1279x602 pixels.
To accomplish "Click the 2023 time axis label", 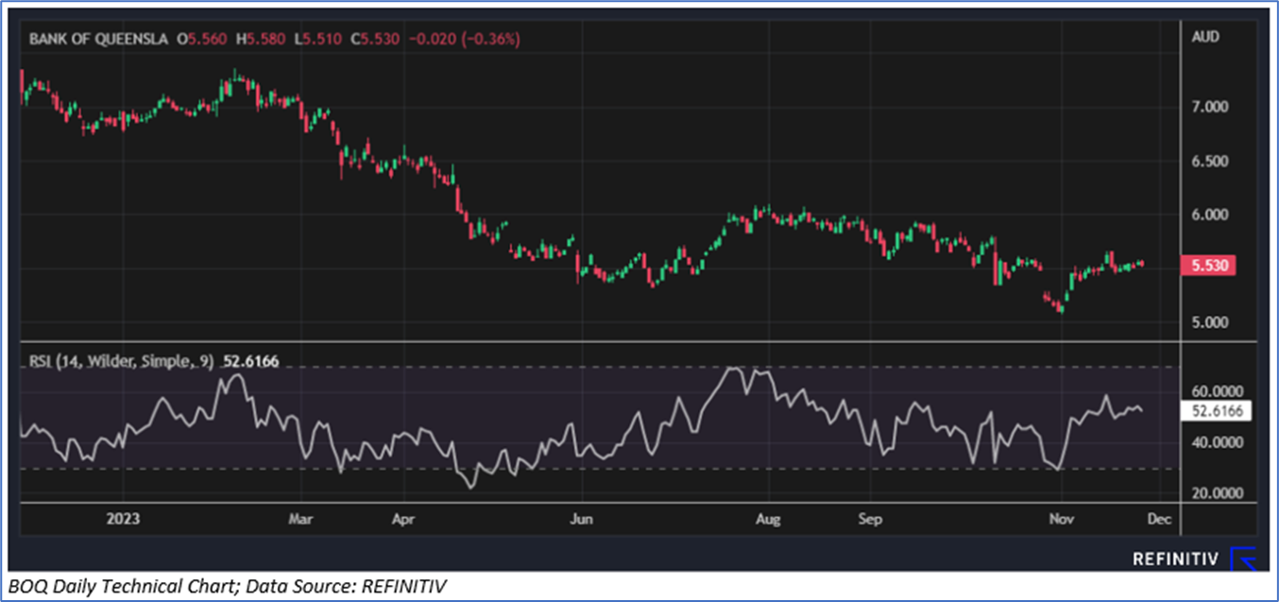I will point(124,519).
